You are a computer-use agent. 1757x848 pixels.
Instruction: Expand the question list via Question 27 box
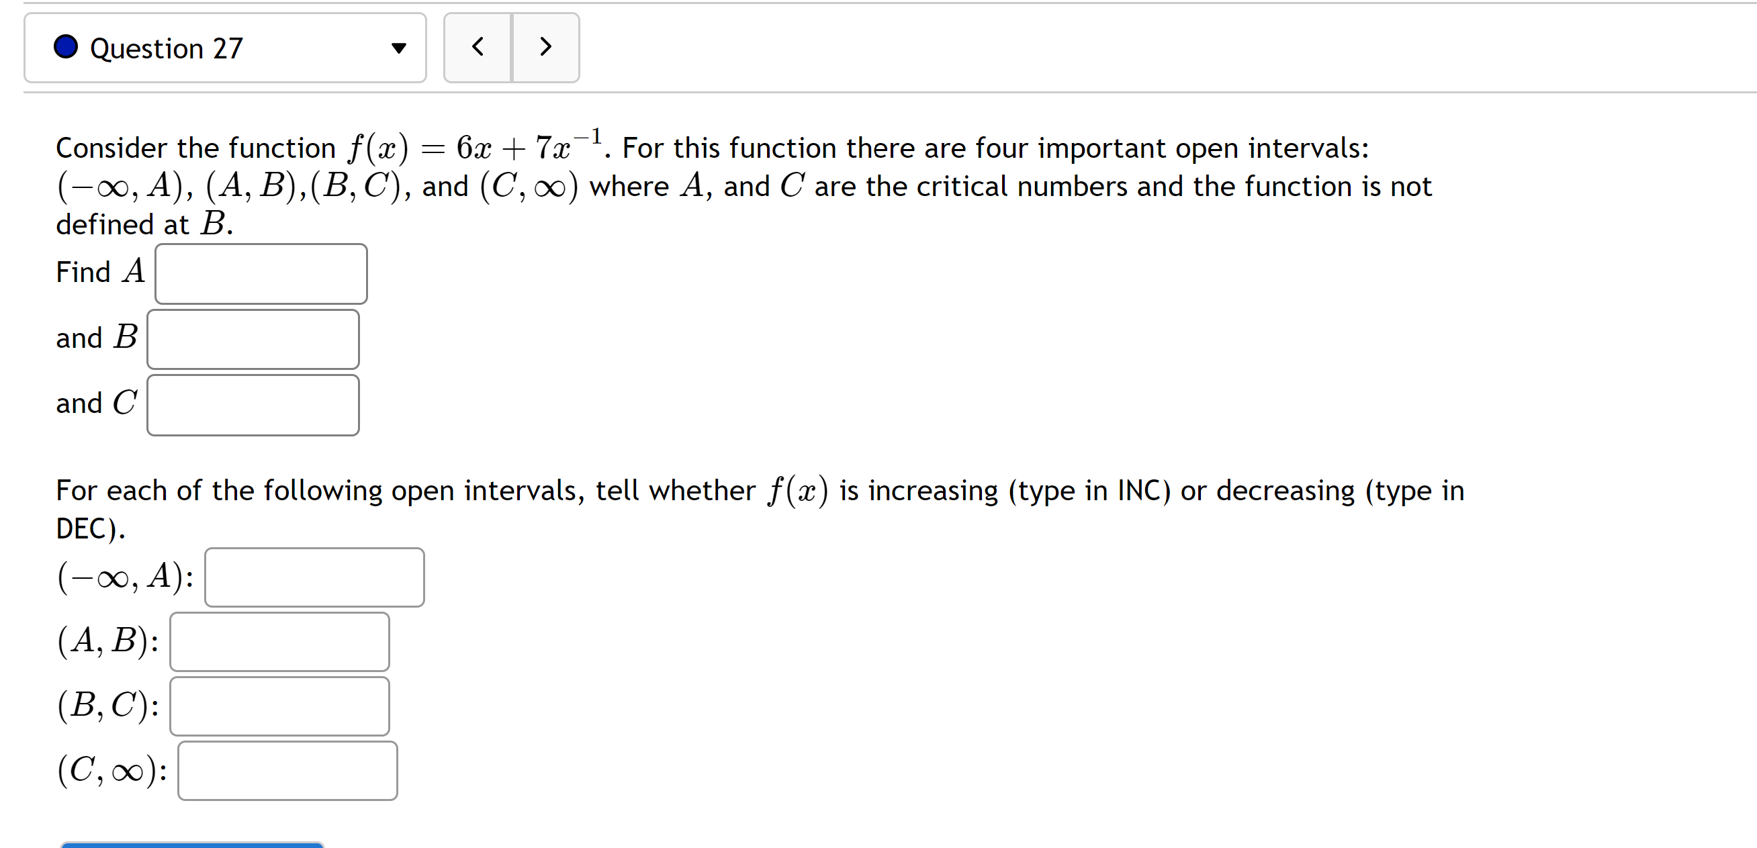coord(225,48)
